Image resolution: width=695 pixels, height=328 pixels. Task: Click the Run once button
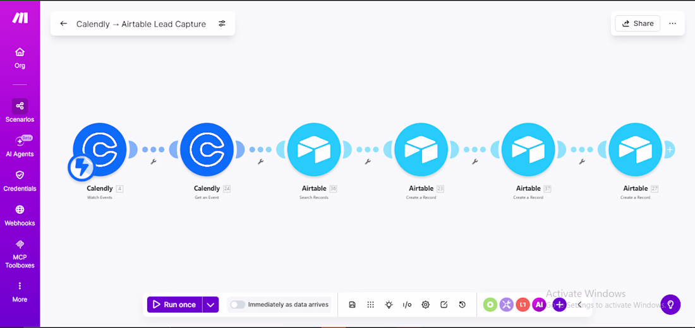(174, 305)
